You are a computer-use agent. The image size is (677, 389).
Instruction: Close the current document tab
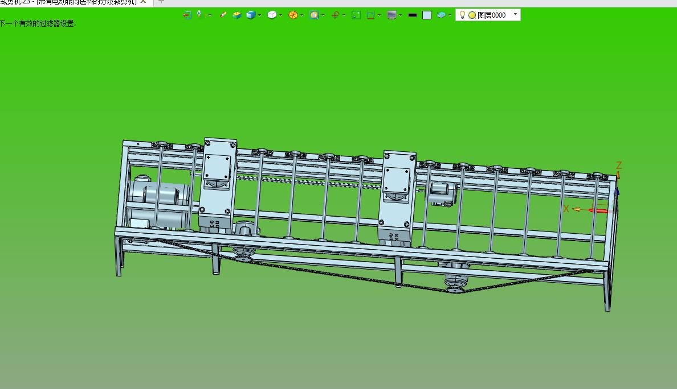tap(144, 2)
